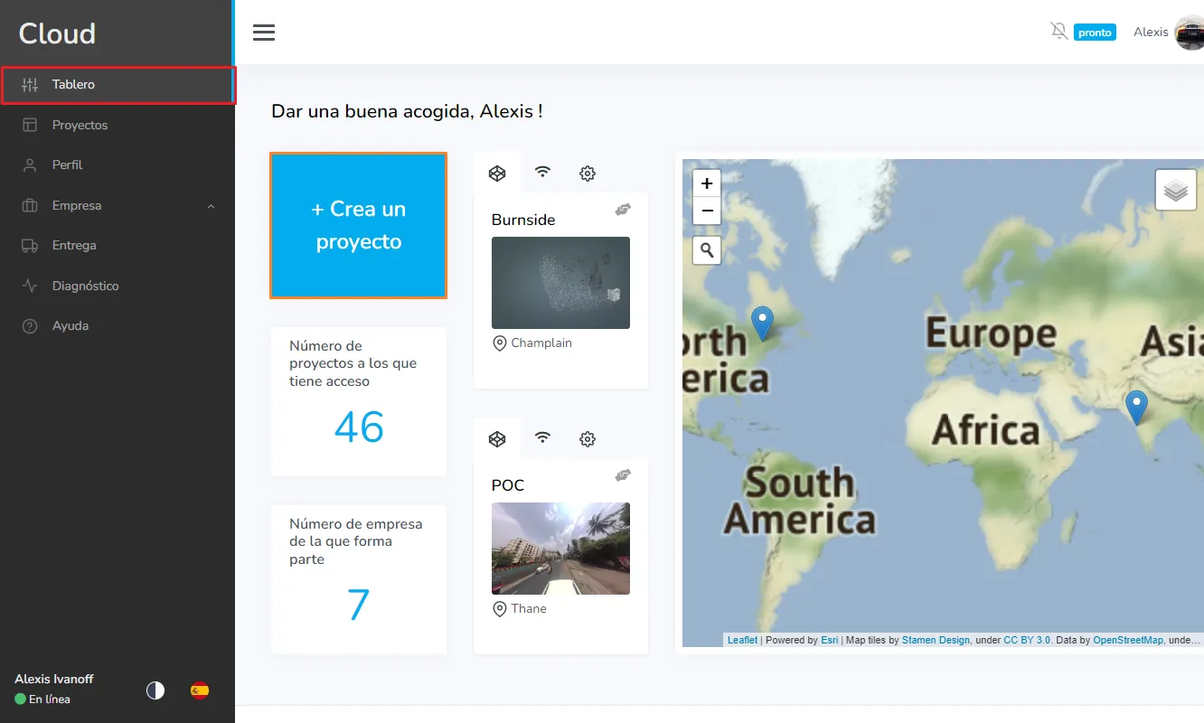Open the settings gear on the POC card
1204x723 pixels.
(x=587, y=438)
